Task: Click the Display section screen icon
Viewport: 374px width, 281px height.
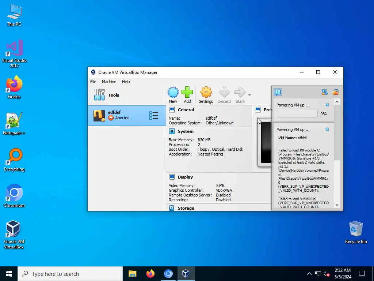Action: coord(172,177)
